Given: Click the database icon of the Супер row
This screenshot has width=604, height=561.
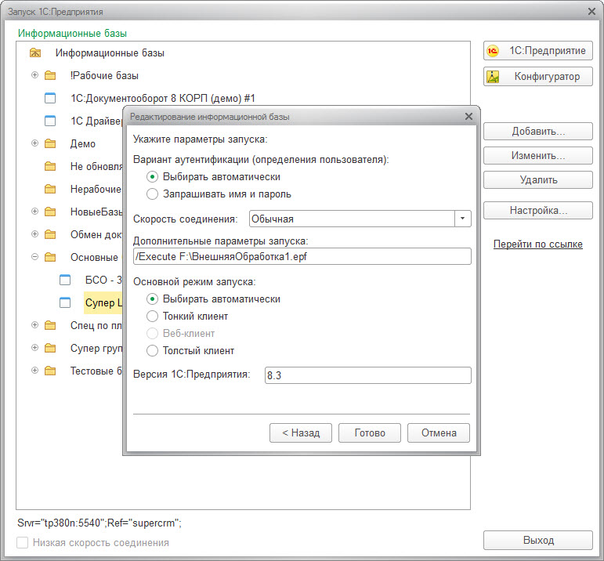Looking at the screenshot, I should coord(65,302).
